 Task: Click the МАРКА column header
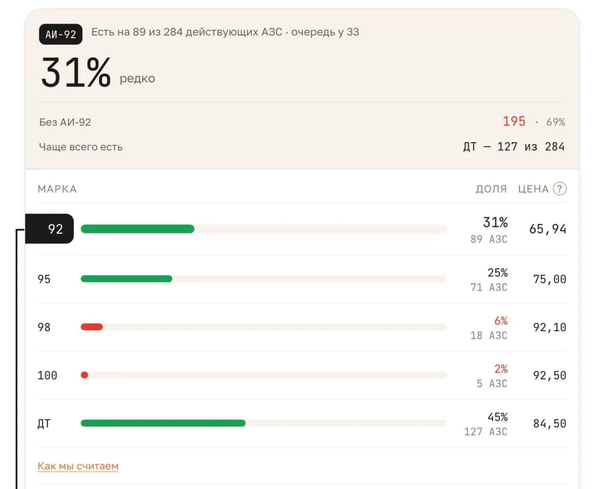[x=57, y=189]
